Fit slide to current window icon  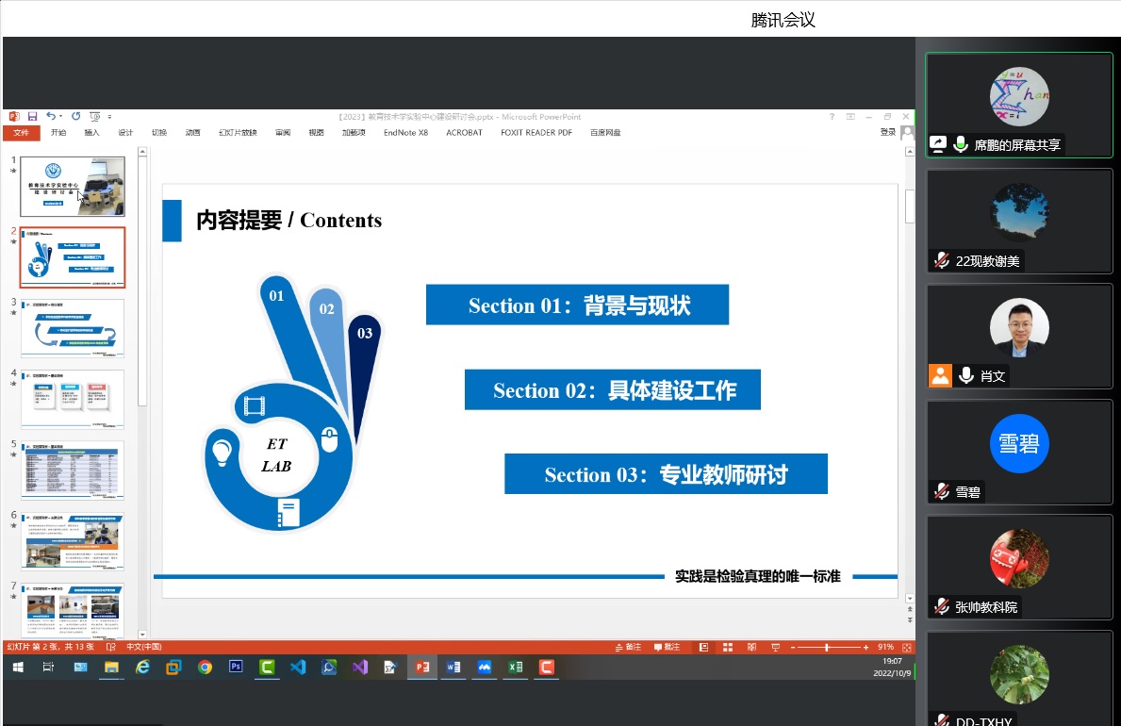906,648
